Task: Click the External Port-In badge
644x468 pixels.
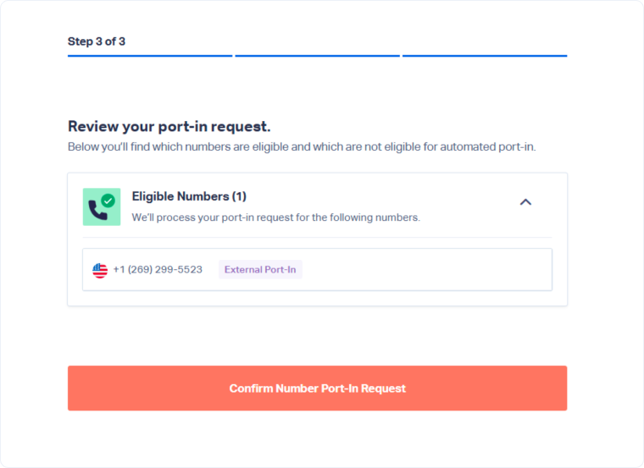Action: click(x=260, y=270)
